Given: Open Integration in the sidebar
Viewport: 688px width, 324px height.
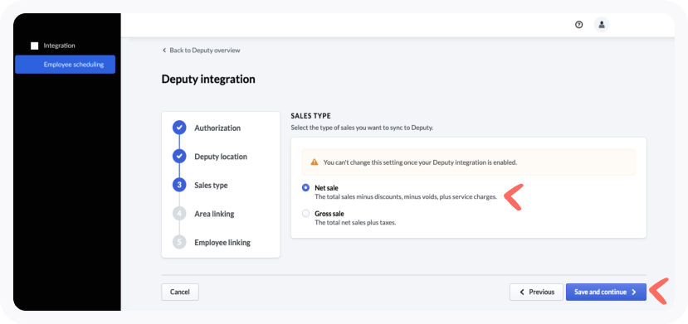Looking at the screenshot, I should coord(59,46).
